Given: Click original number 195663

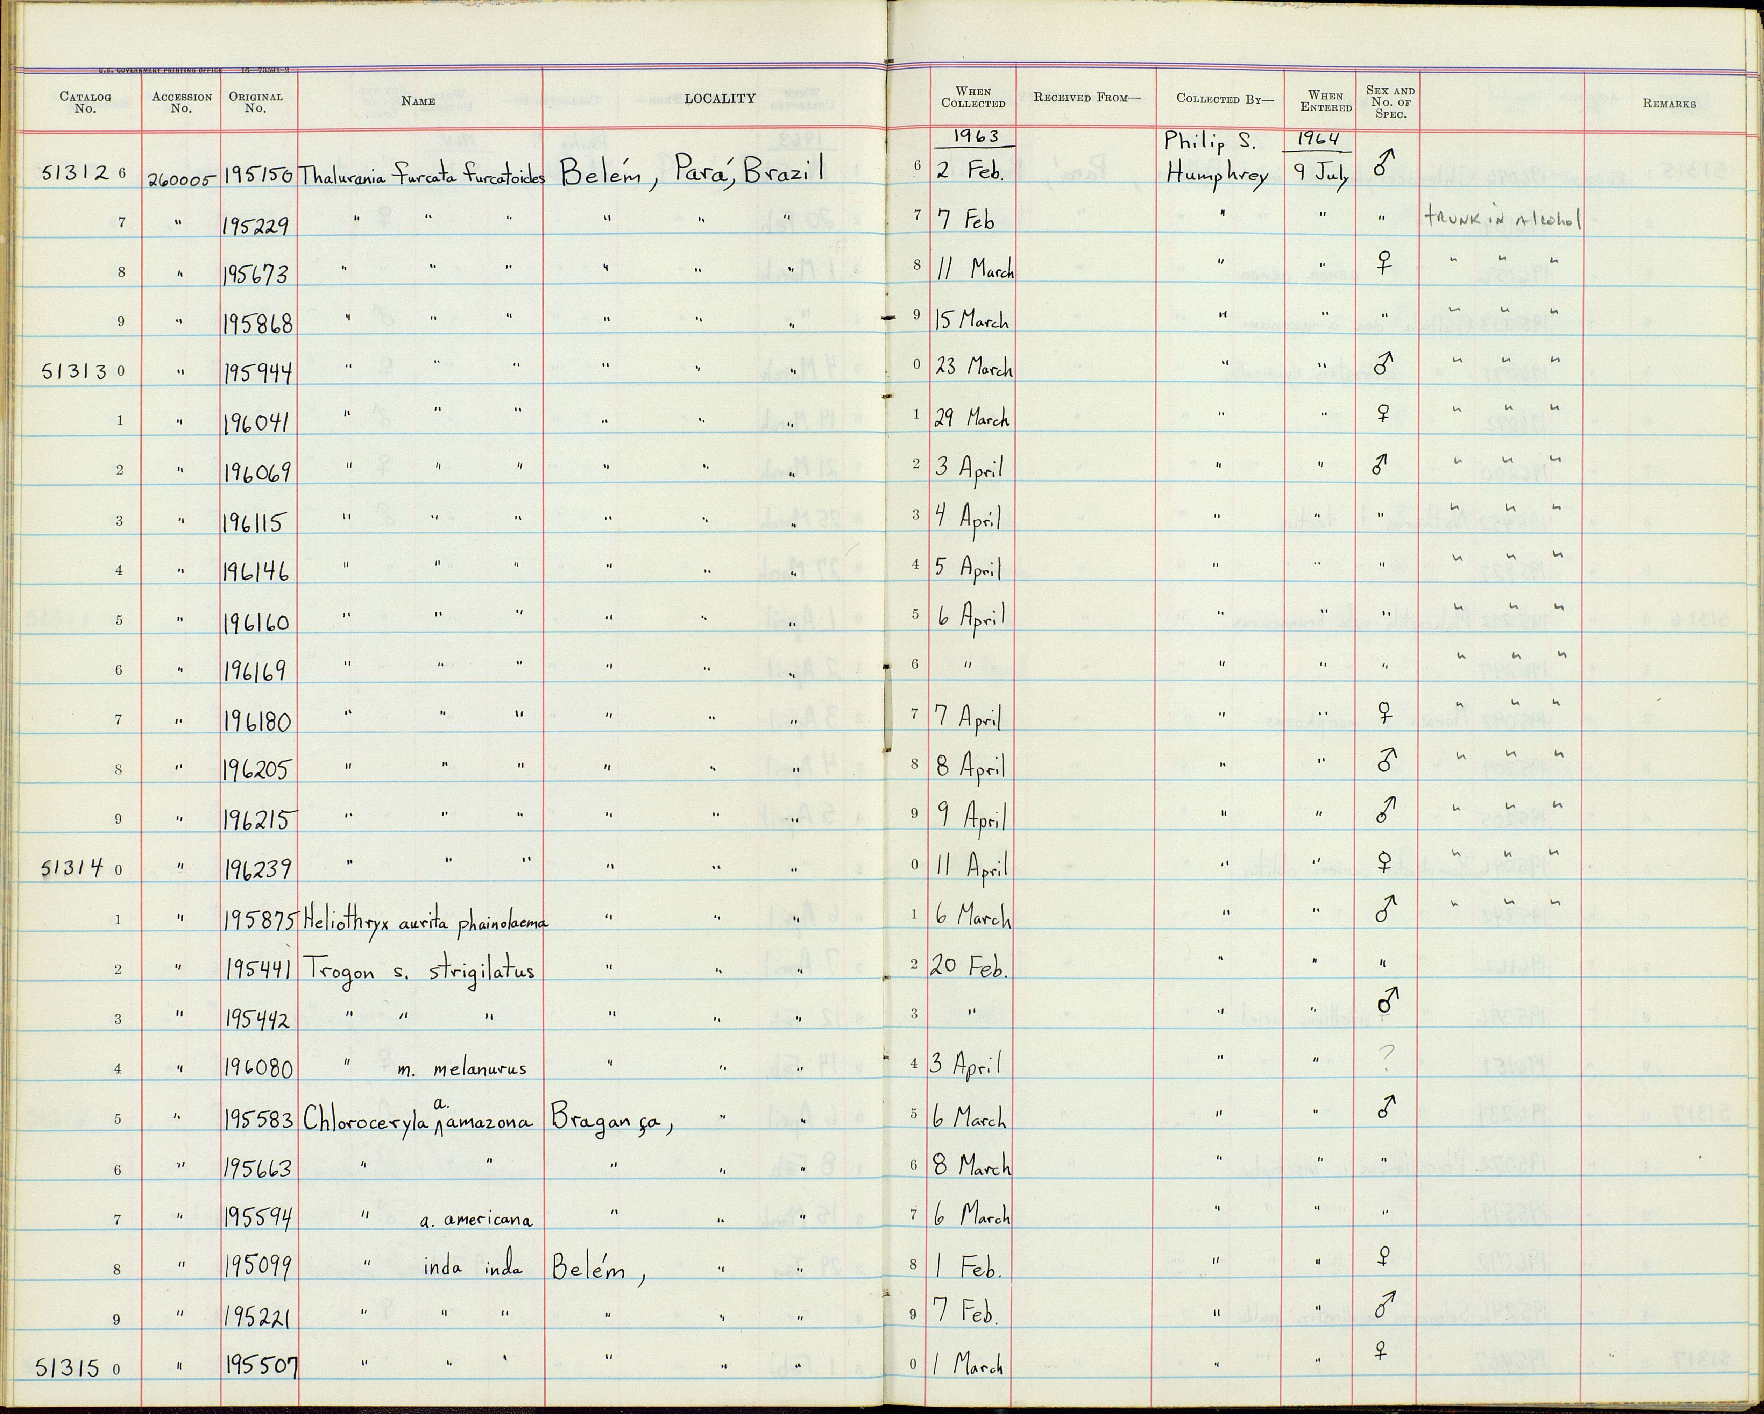Looking at the screenshot, I should coord(258,1168).
